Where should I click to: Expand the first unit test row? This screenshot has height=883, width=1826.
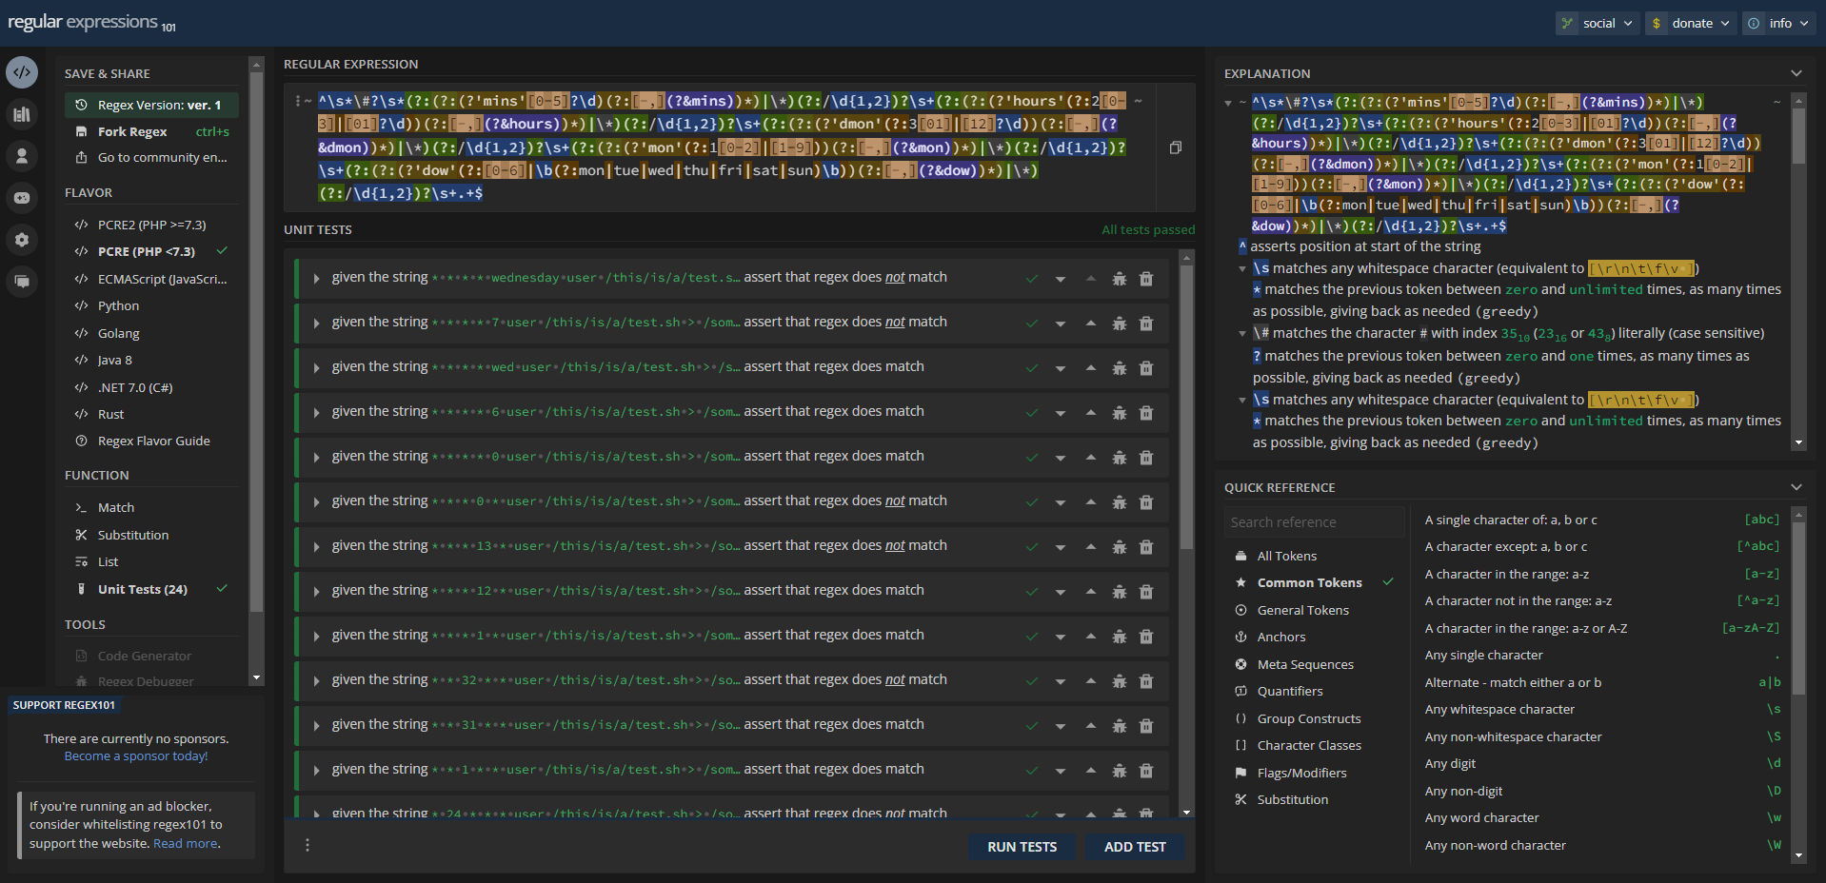click(316, 279)
